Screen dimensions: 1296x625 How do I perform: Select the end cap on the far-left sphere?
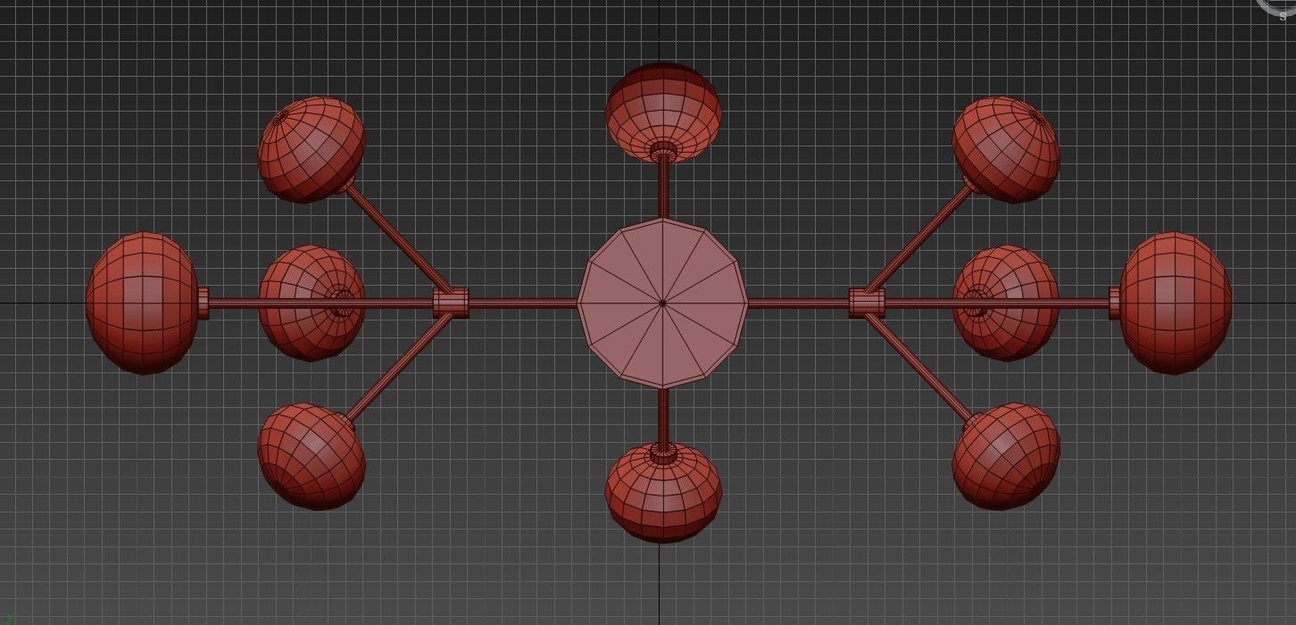pos(203,303)
